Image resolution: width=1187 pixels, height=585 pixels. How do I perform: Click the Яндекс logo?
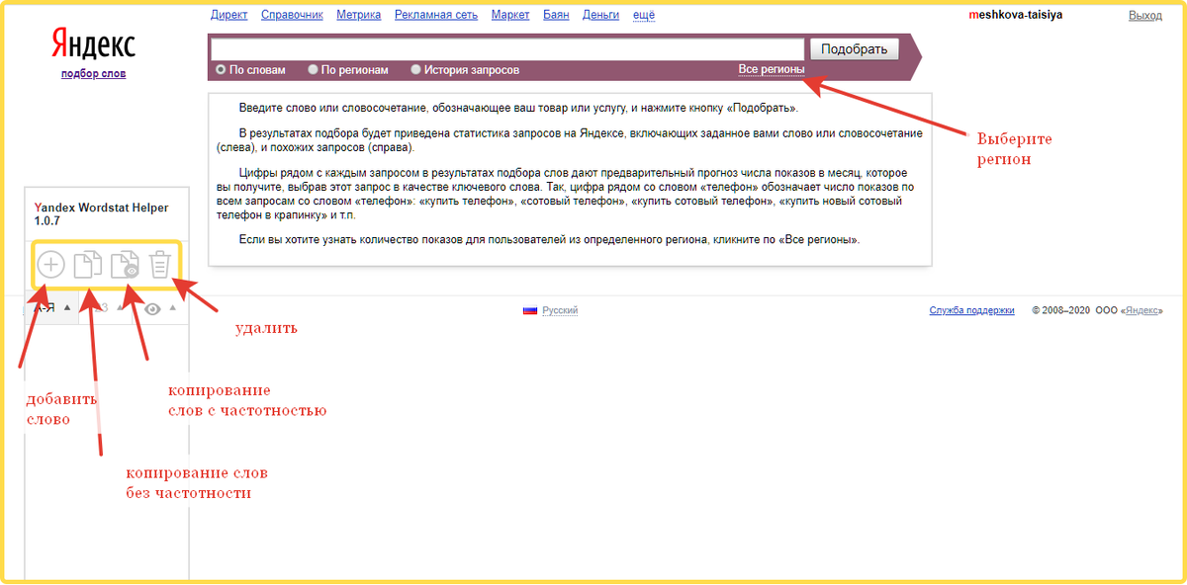[x=94, y=43]
